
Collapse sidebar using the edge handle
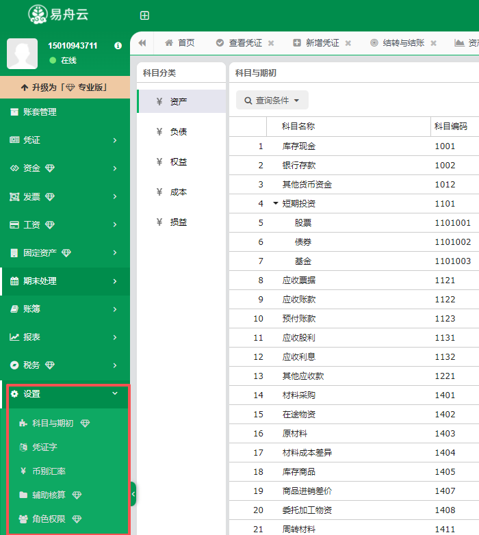[x=133, y=493]
